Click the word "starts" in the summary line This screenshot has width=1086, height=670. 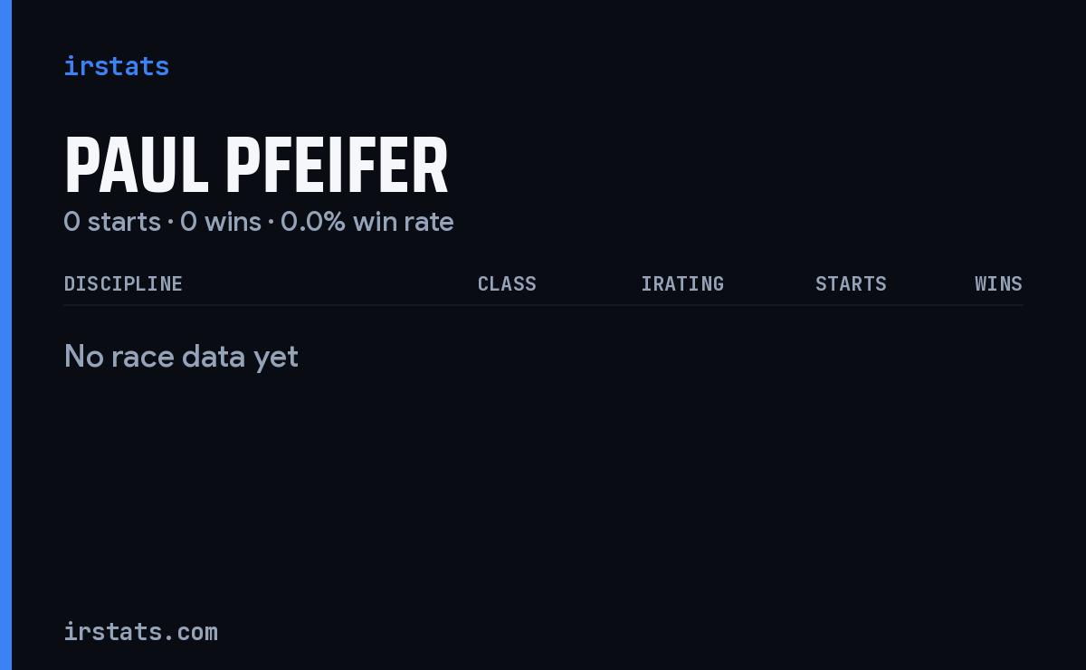124,222
